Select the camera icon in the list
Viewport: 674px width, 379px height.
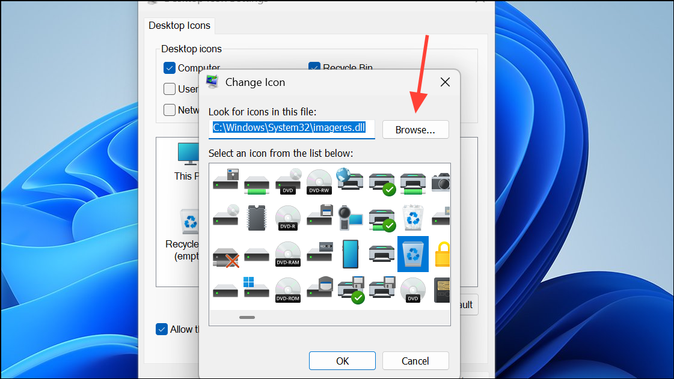(x=441, y=182)
